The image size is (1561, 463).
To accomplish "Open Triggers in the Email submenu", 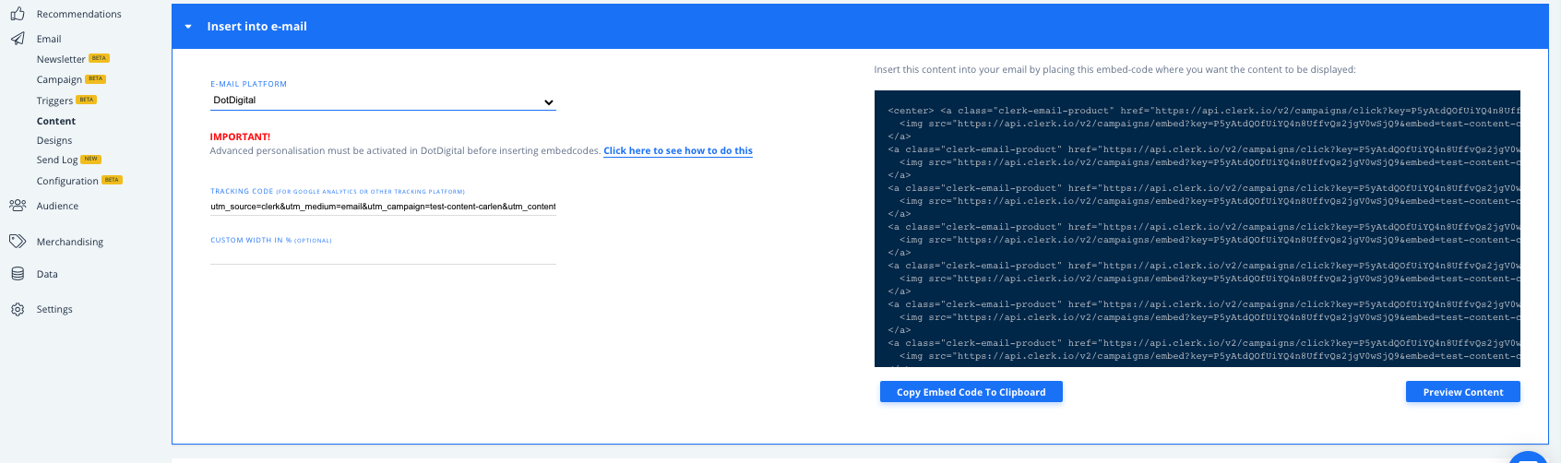I will coord(54,101).
